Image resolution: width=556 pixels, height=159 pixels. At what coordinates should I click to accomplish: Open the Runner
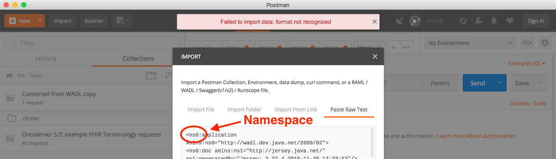tap(94, 21)
